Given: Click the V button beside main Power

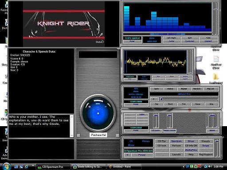Looking at the screenshot, I should 127,155.
